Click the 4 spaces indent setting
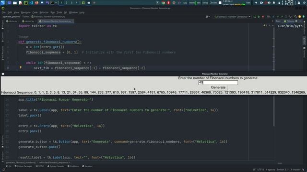The height and width of the screenshot is (172, 307). [x=270, y=170]
